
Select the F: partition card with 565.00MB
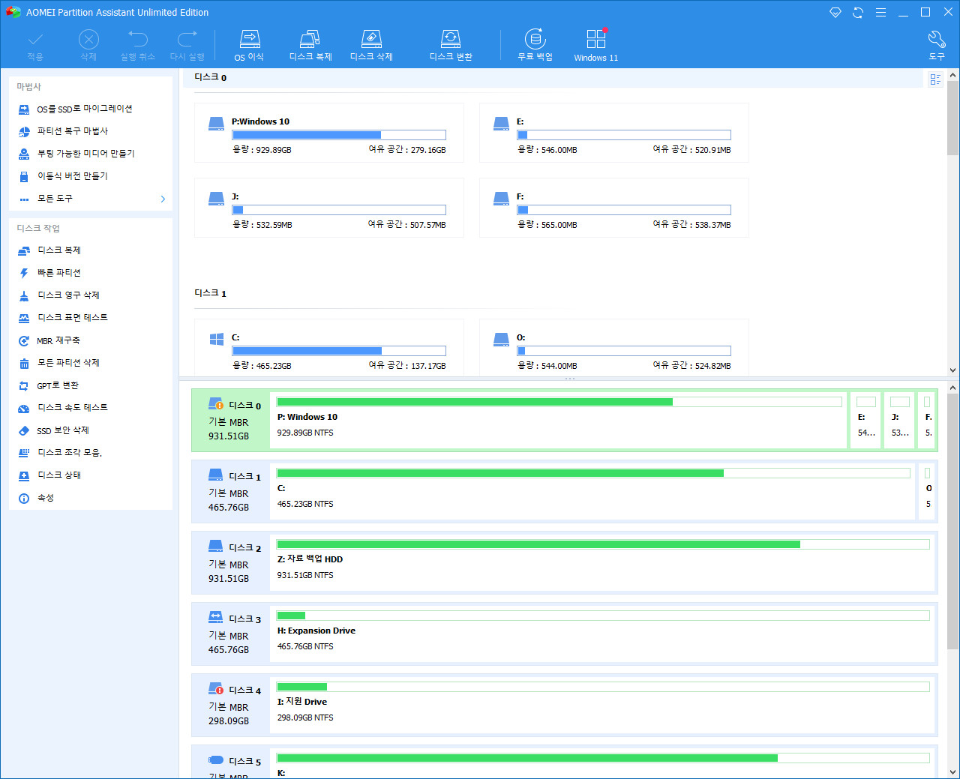(x=614, y=208)
